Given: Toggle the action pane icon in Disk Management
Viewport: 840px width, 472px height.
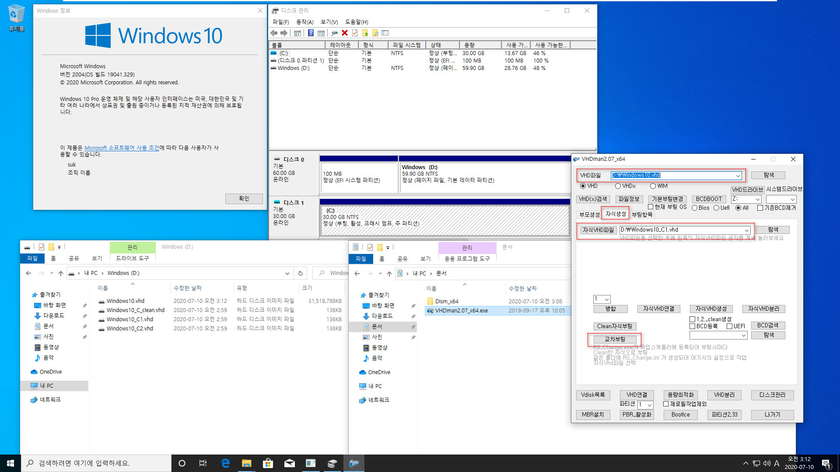Looking at the screenshot, I should (x=321, y=33).
